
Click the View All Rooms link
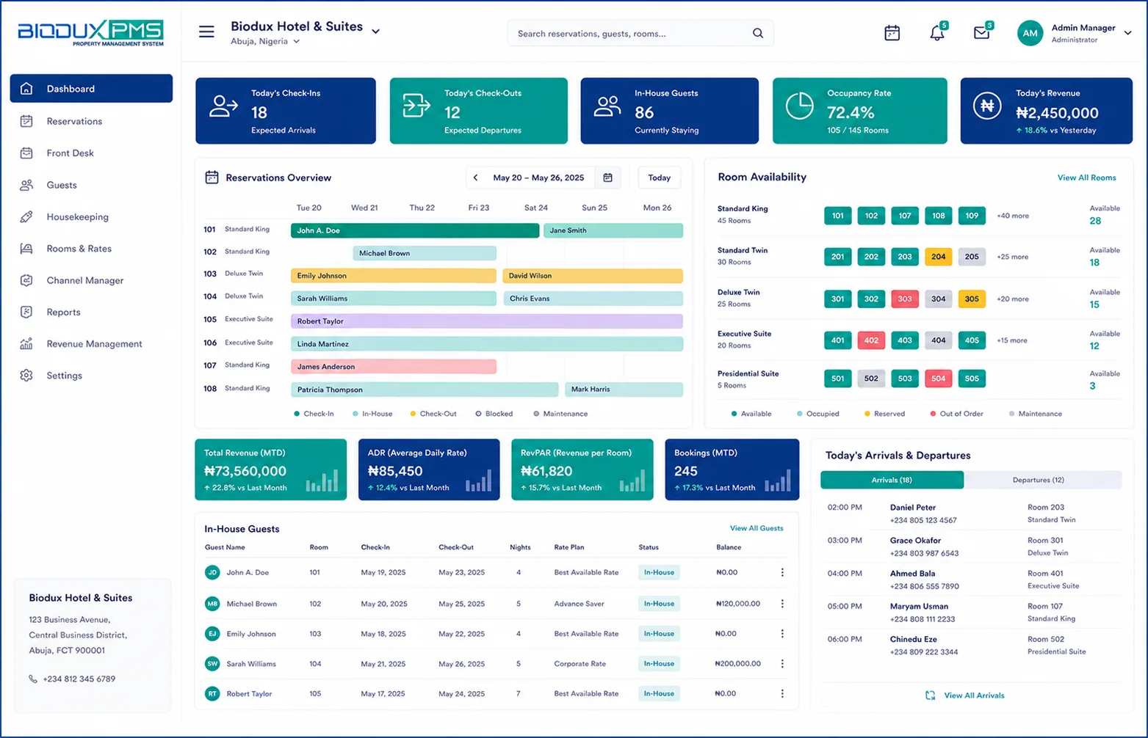point(1086,178)
